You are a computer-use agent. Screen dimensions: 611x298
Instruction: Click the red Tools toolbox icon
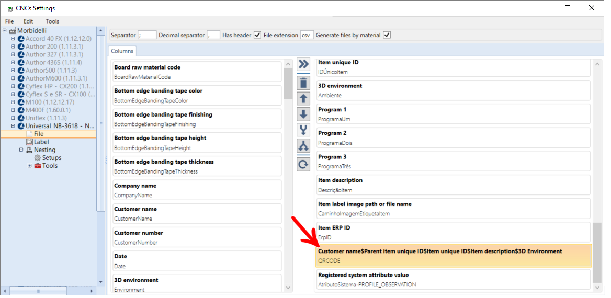[x=38, y=166]
